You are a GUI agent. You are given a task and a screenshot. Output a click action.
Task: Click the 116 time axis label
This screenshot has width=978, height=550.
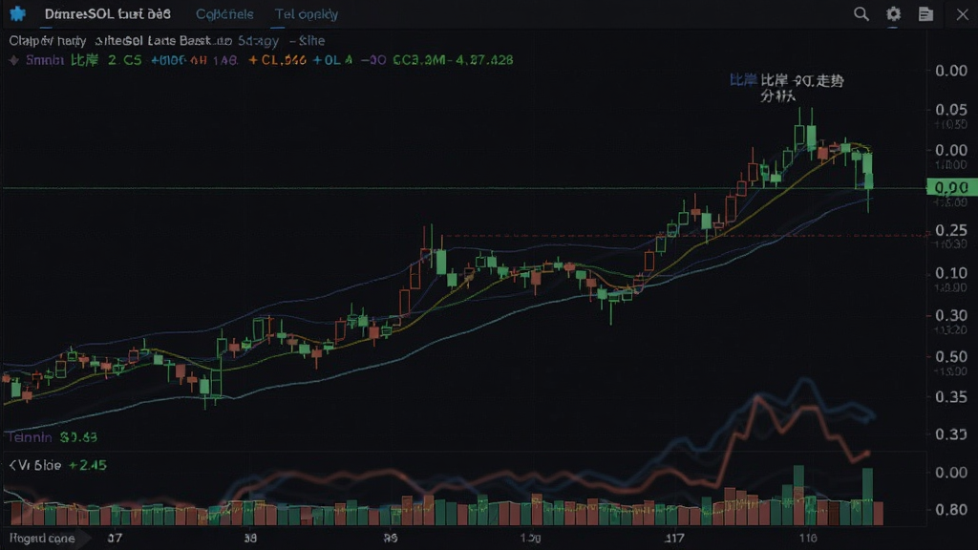coord(808,539)
